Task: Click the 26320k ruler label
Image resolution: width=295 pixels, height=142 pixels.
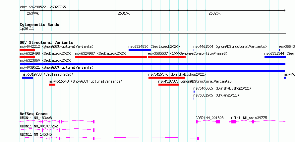Action: point(214,13)
